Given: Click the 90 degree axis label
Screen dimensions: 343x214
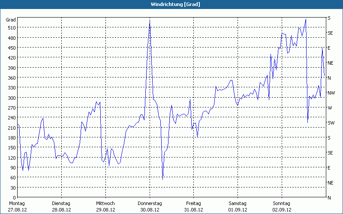Looking at the screenshot, I should coord(13,168).
